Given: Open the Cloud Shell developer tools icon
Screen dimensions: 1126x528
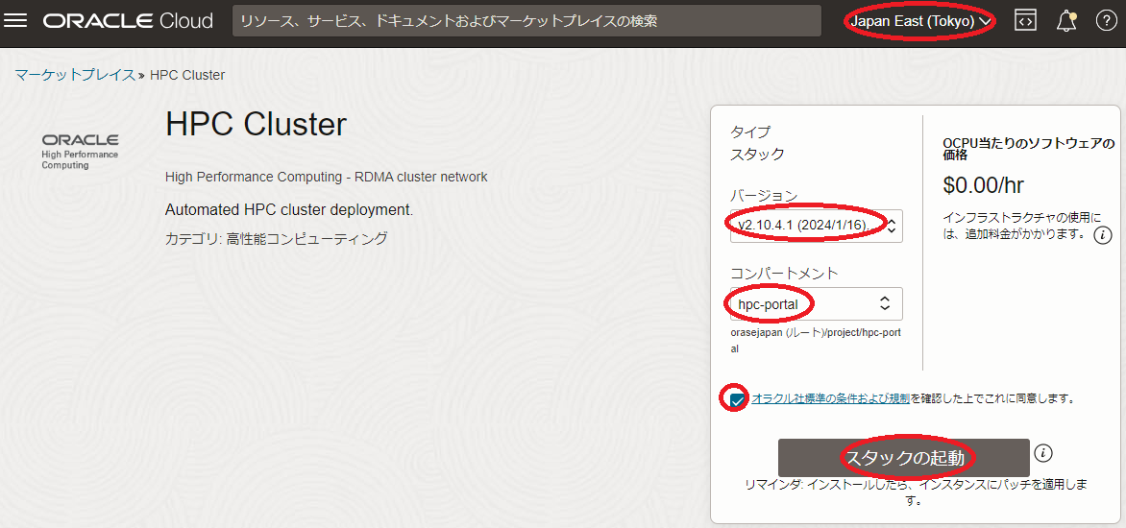Looking at the screenshot, I should point(1025,21).
